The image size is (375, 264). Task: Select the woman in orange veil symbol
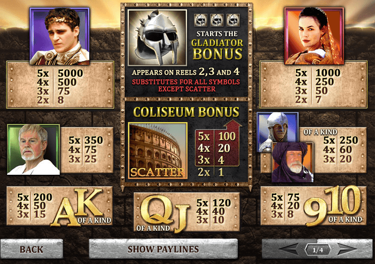click(x=314, y=36)
